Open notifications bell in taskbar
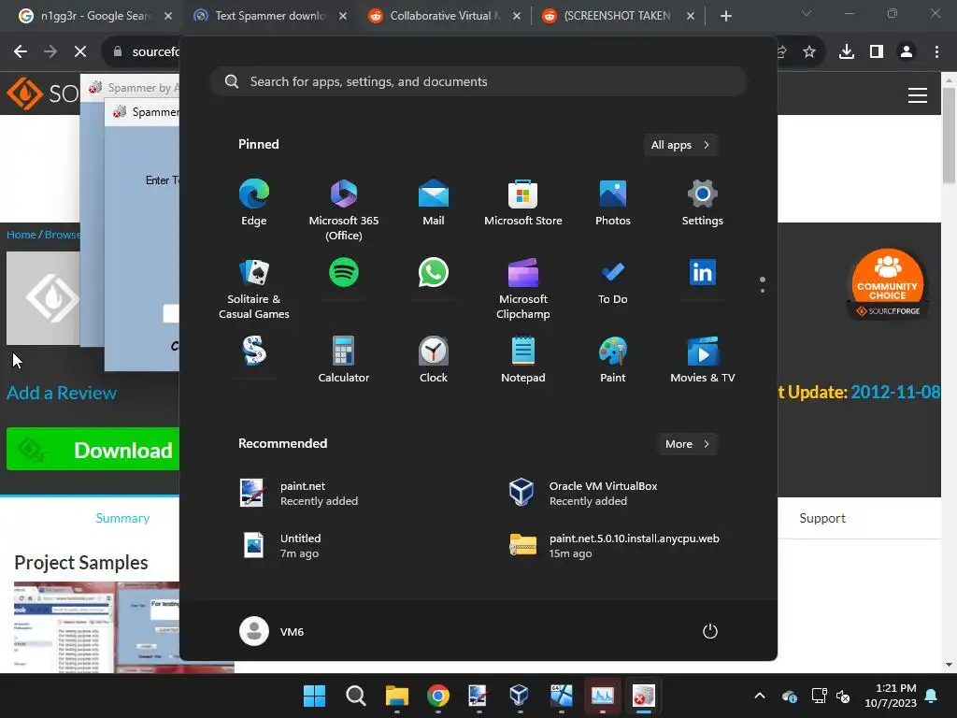 click(932, 696)
